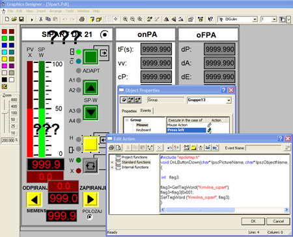Open the font name dropdown

255,19
